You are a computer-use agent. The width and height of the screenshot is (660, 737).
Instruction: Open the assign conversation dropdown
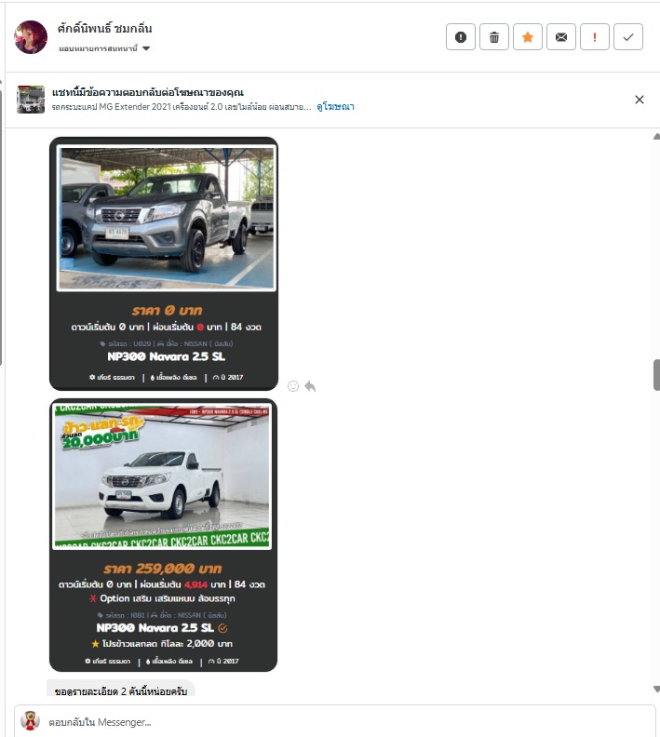(x=104, y=48)
